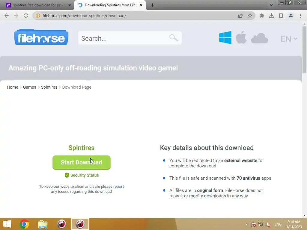
Task: Go forward in browser history
Action: (x=16, y=16)
